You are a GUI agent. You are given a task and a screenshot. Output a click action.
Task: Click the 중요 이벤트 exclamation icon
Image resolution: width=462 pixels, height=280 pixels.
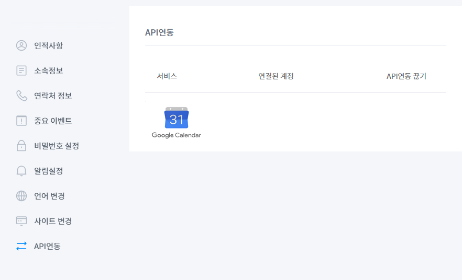[21, 121]
